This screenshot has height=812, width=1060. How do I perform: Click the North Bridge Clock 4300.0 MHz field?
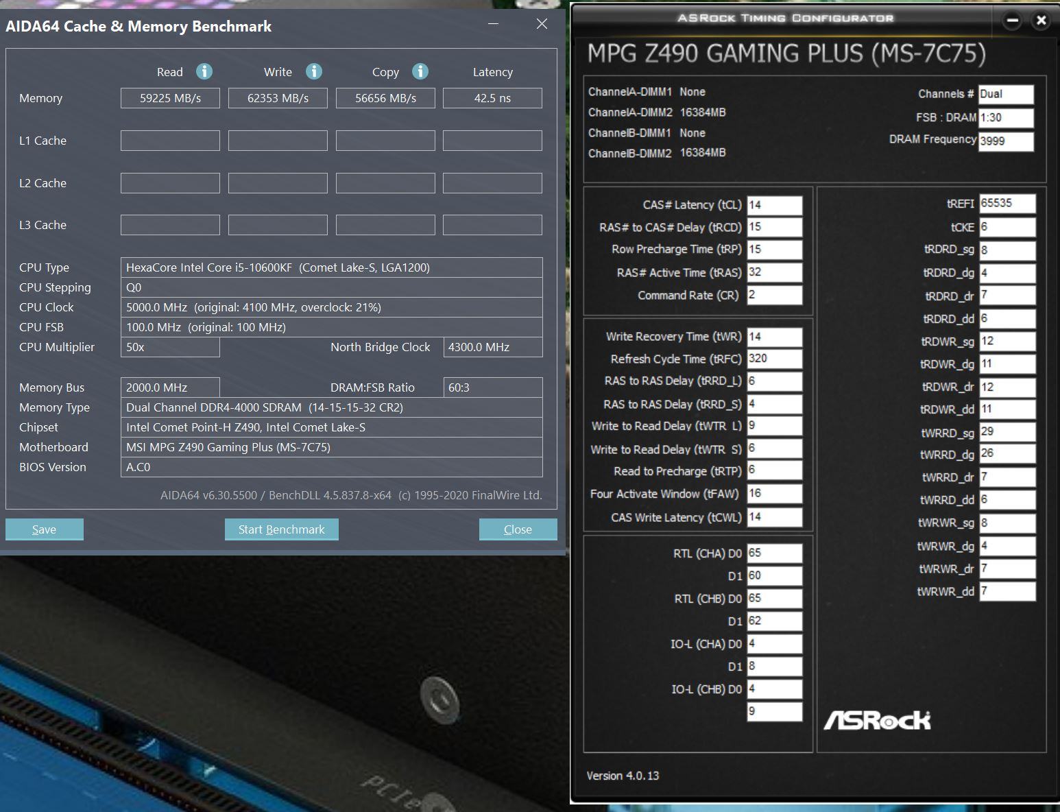(x=493, y=347)
